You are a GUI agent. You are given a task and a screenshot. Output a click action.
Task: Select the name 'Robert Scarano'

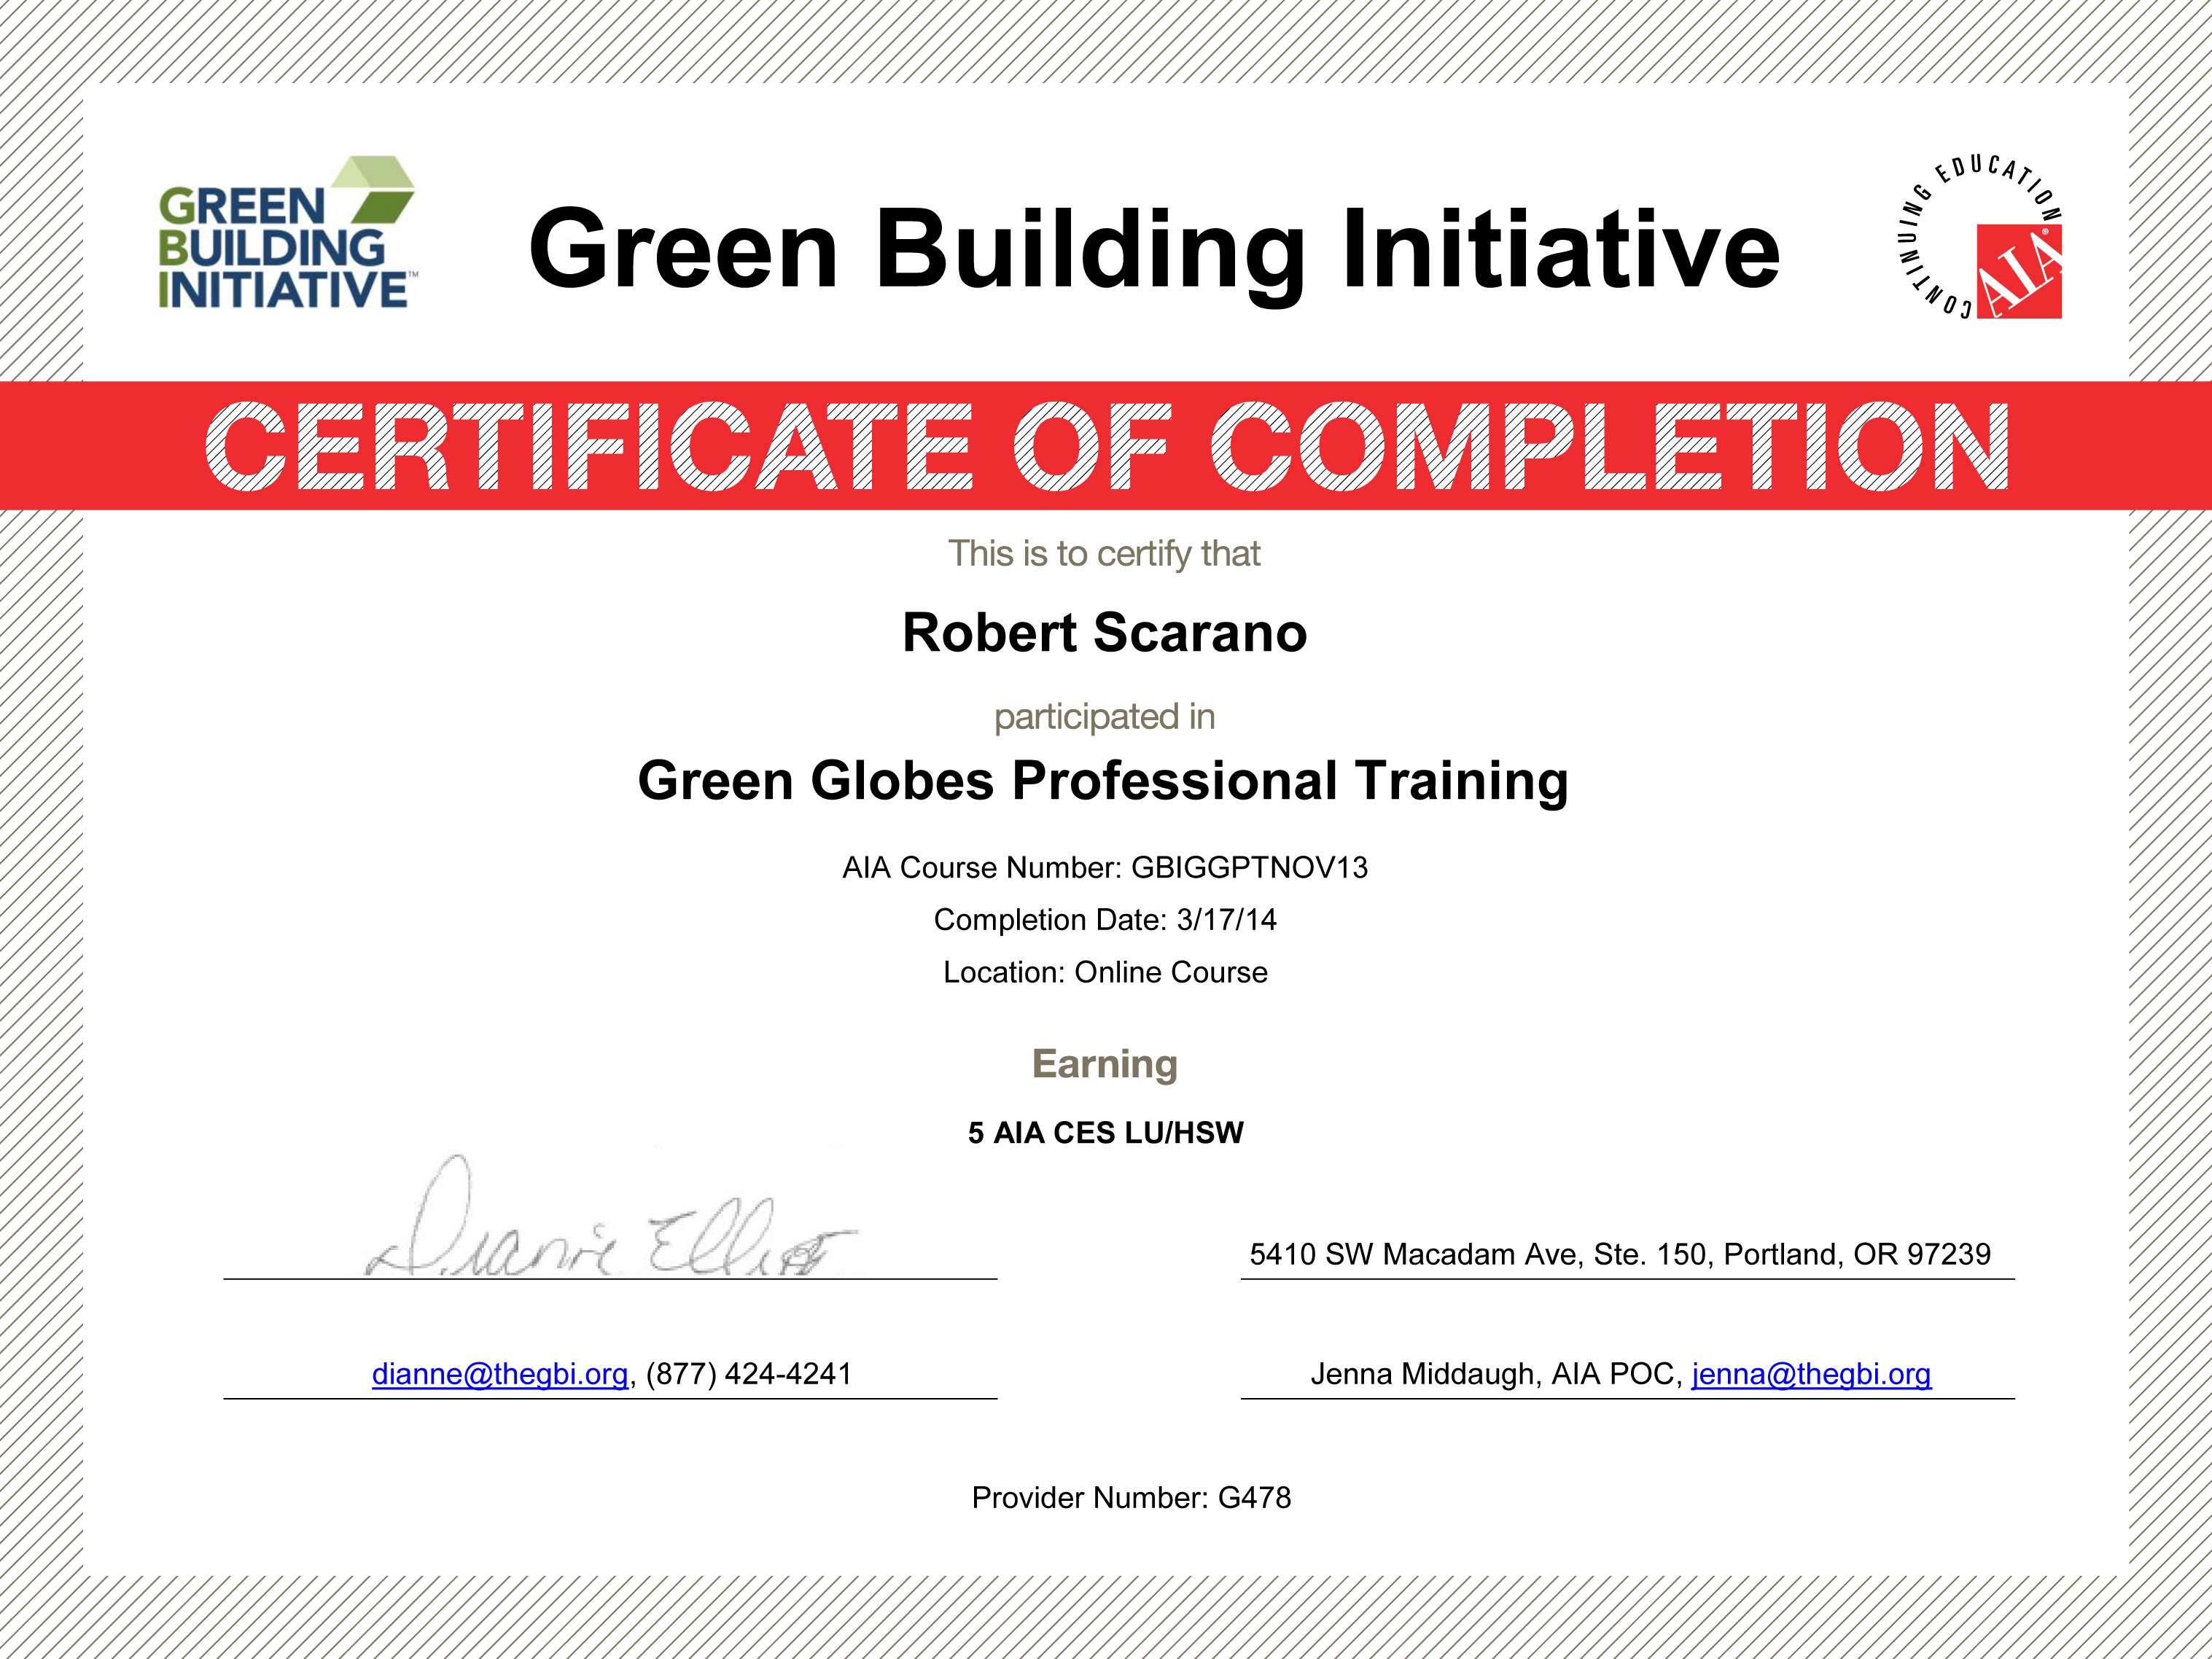(1104, 632)
